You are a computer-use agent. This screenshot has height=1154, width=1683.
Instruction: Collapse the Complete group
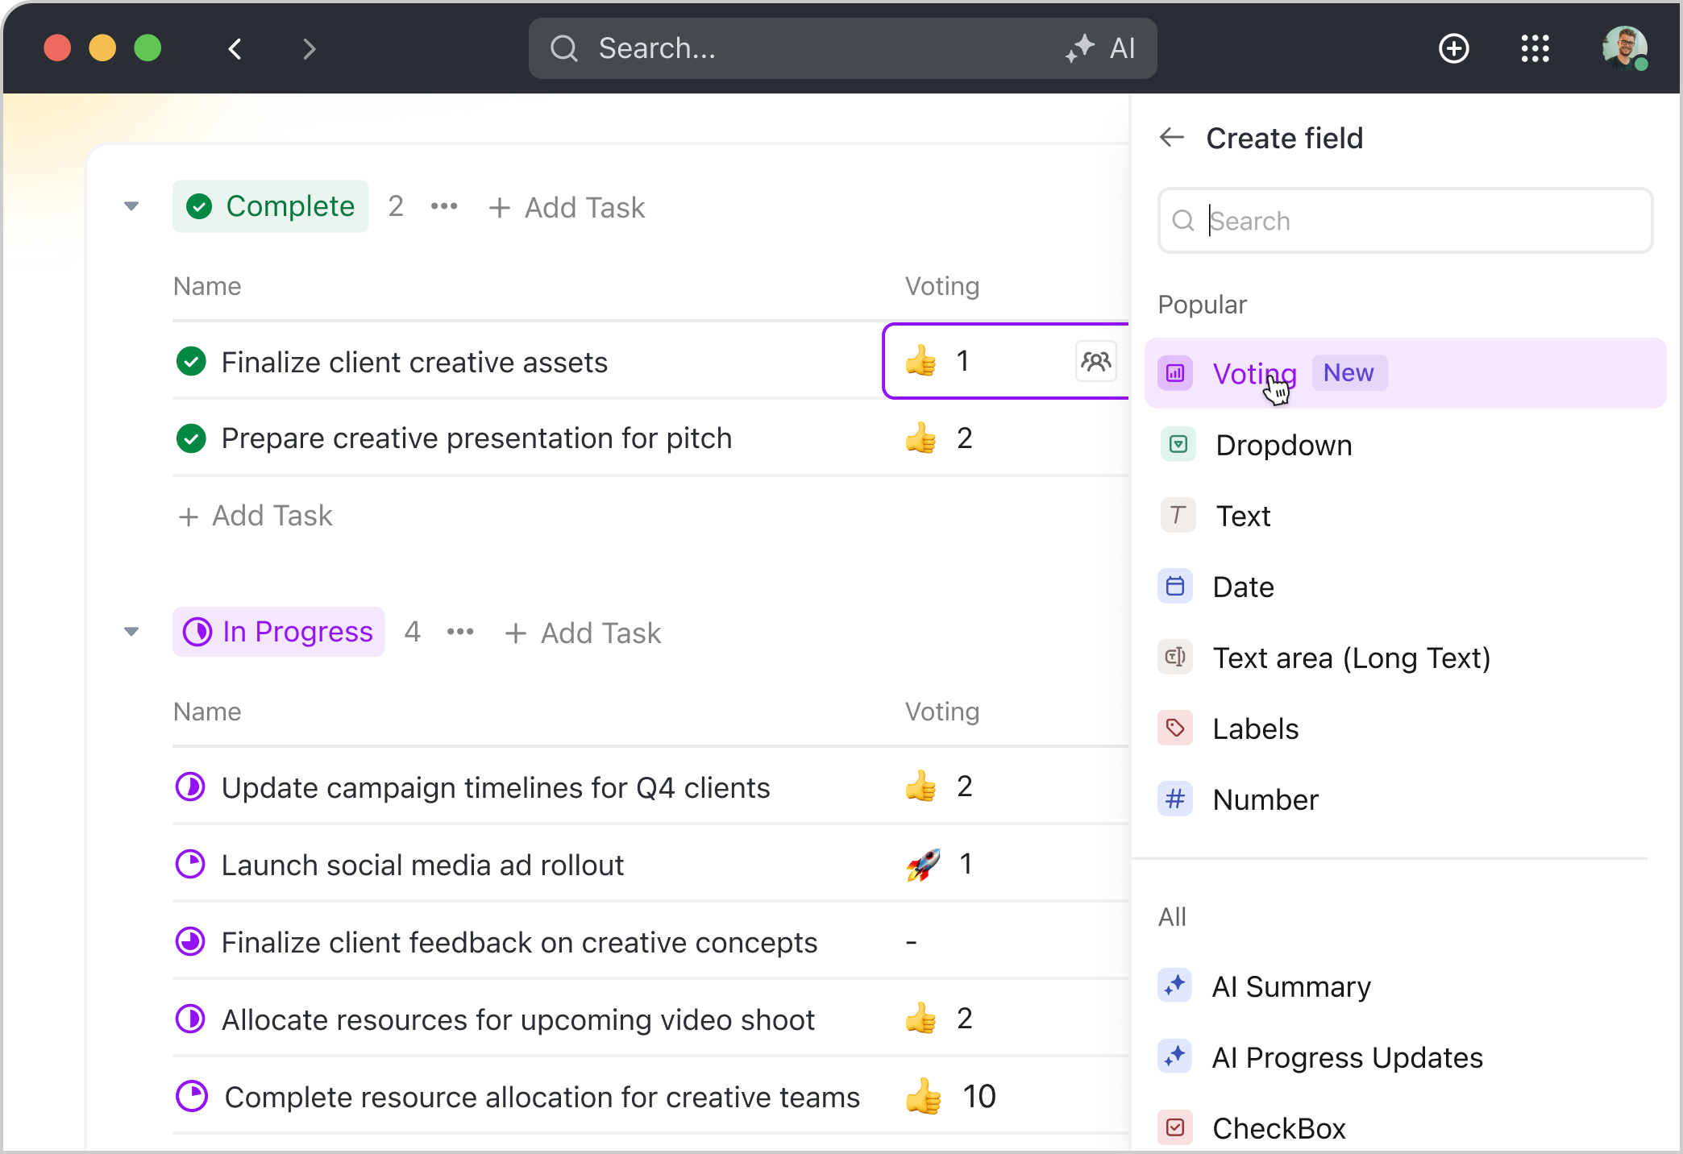pos(131,206)
